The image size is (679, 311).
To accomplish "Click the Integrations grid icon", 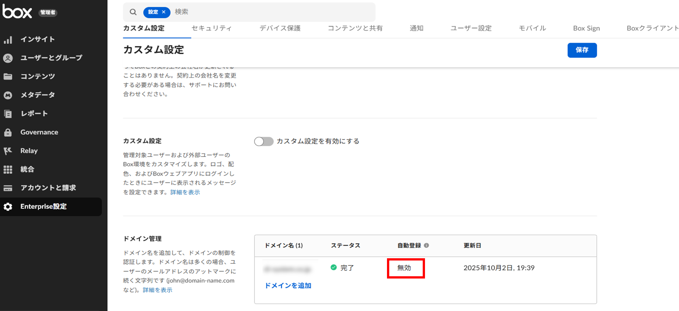I will (8, 169).
